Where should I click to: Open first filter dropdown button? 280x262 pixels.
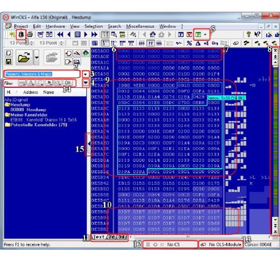point(22,83)
